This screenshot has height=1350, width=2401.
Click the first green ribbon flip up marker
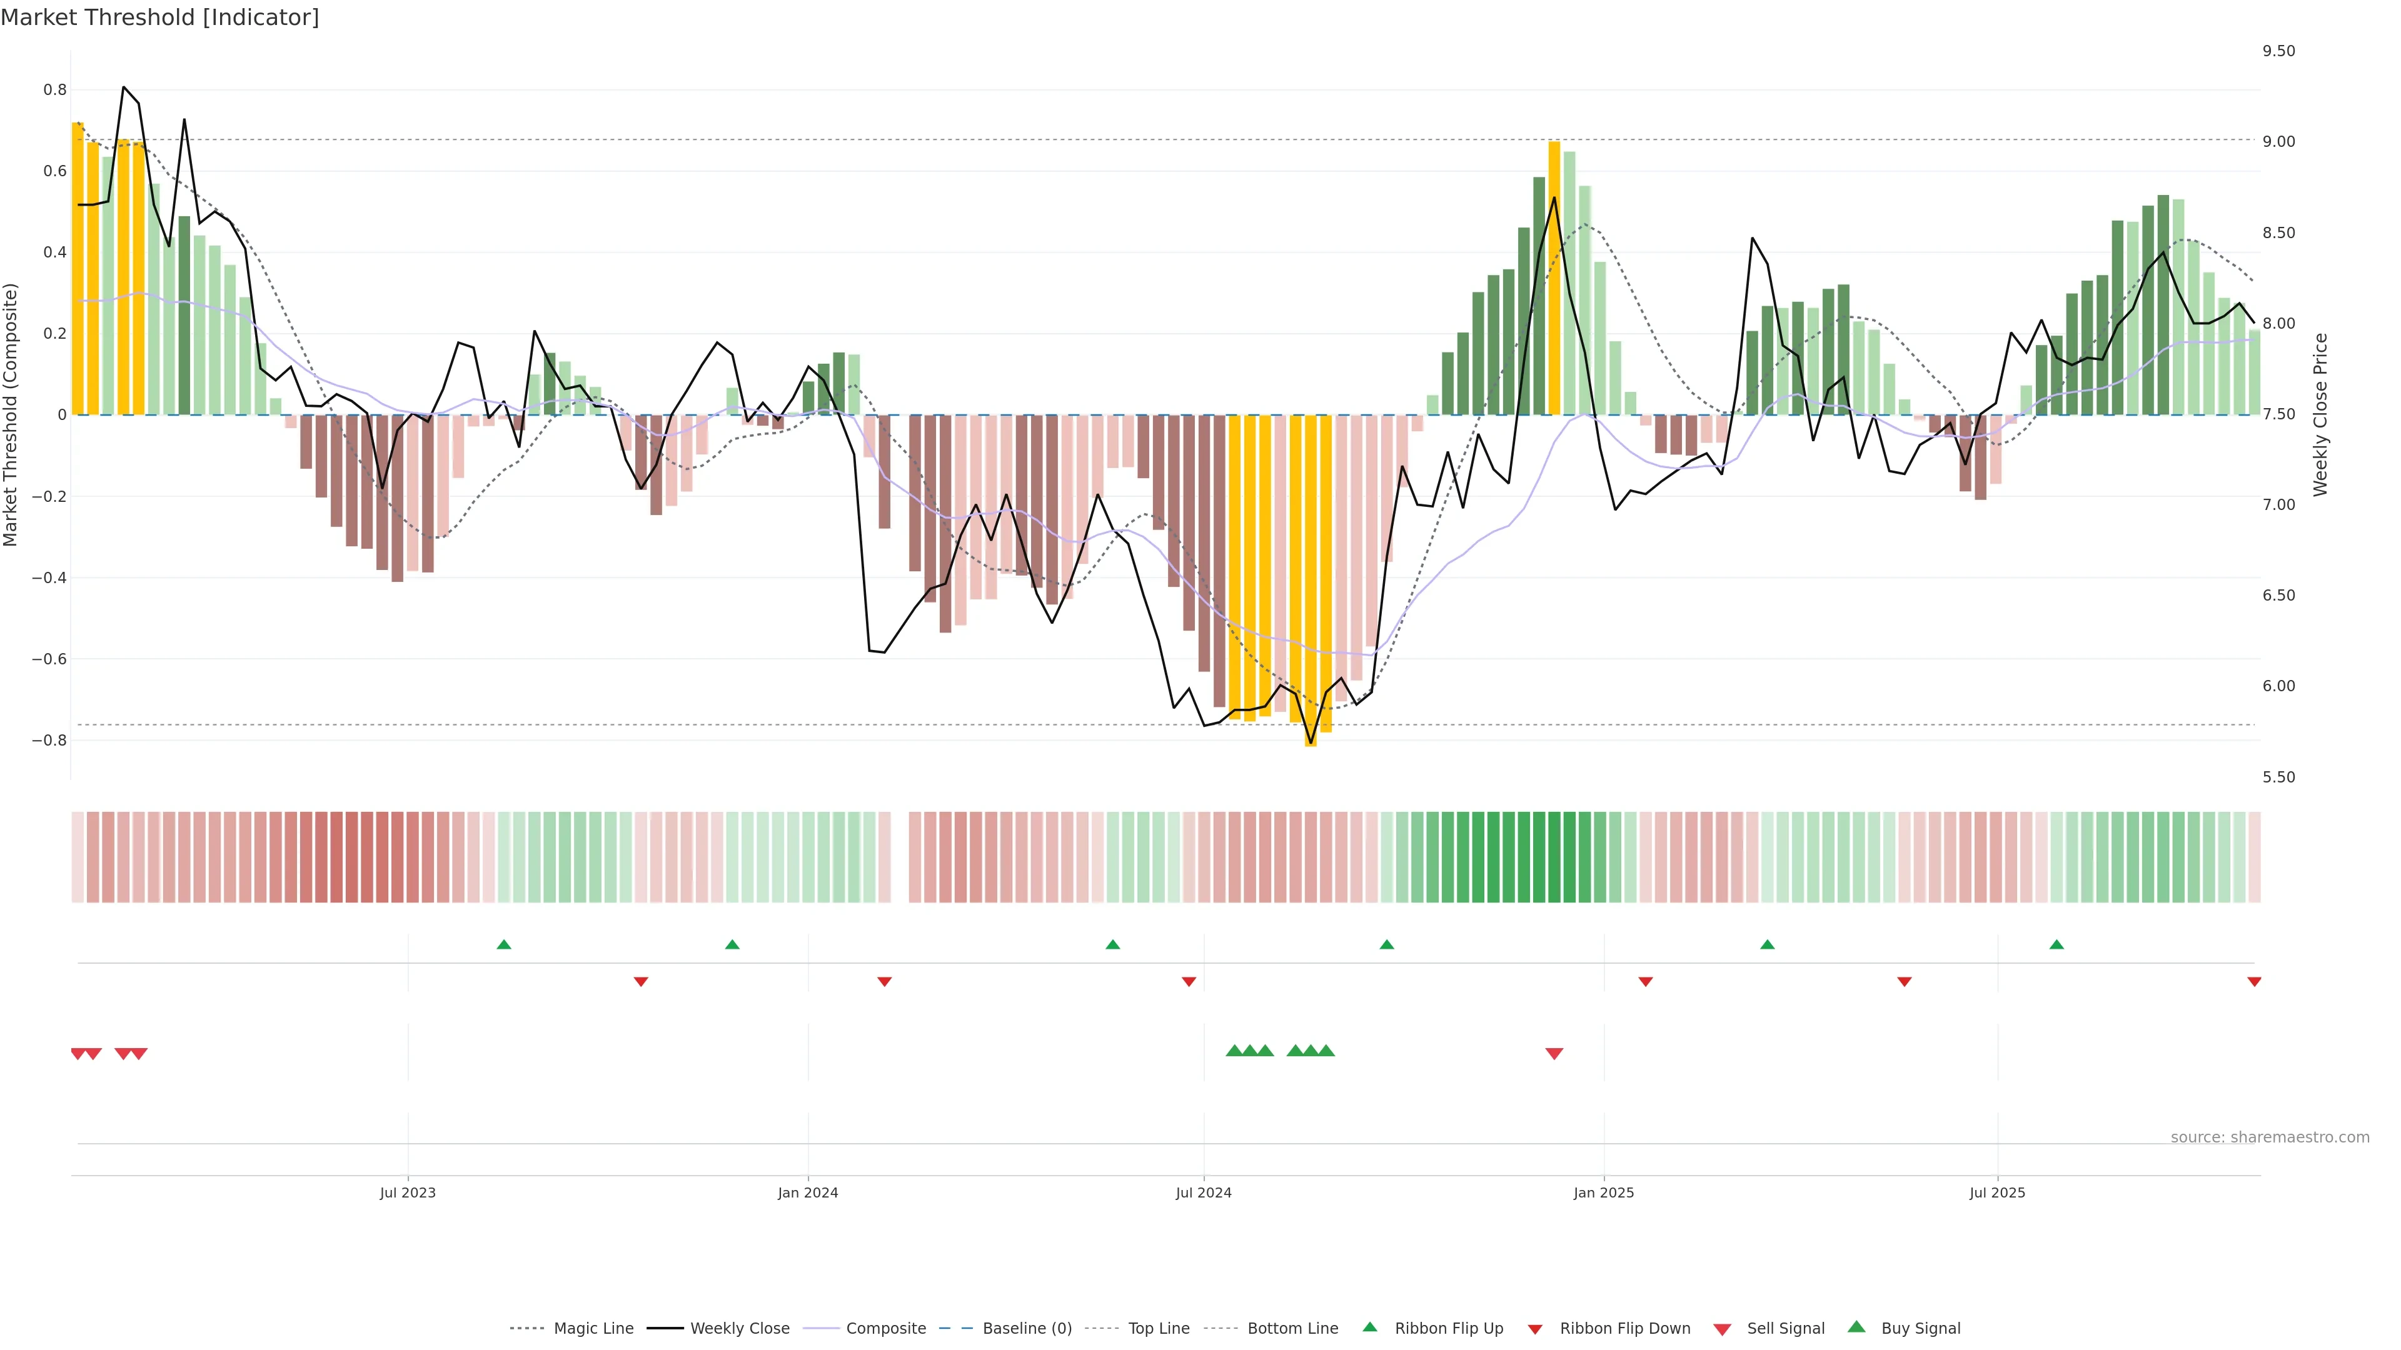coord(504,945)
